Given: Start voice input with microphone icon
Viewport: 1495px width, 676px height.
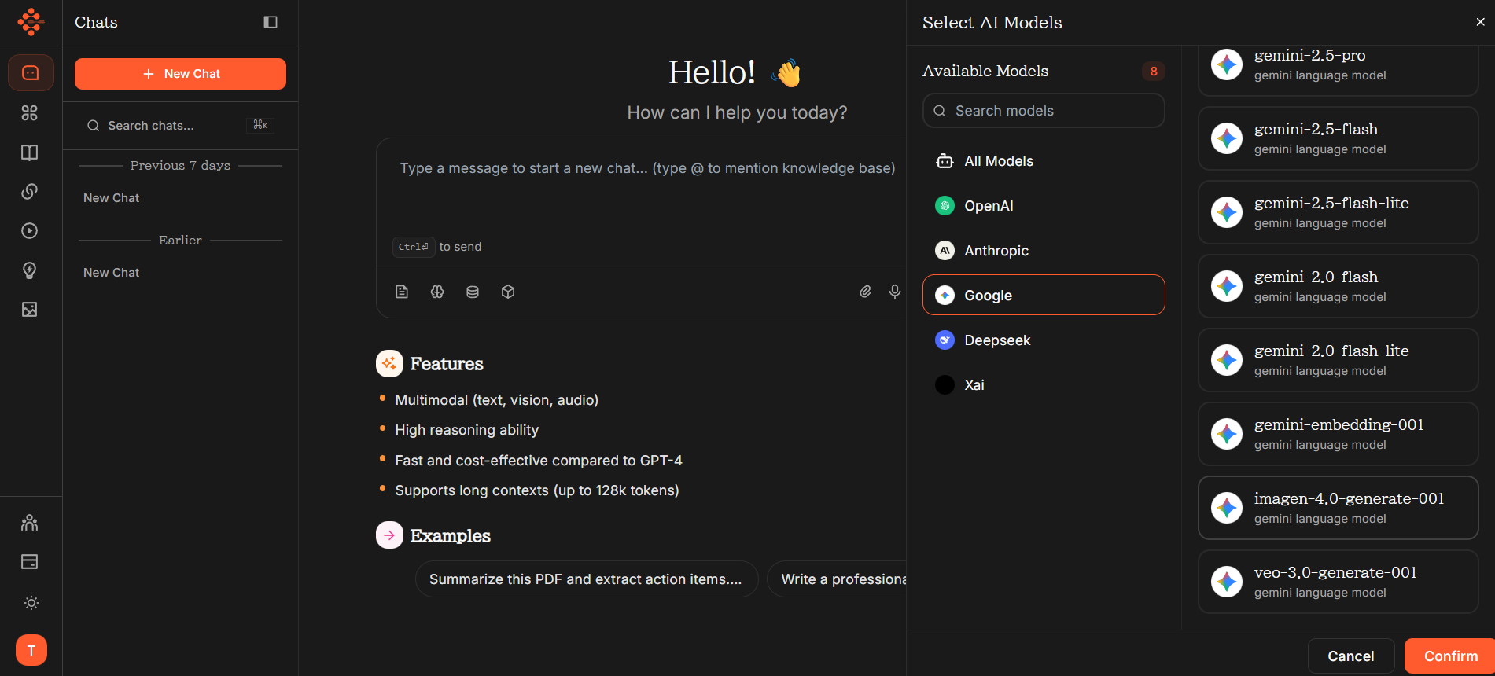Looking at the screenshot, I should coord(895,292).
